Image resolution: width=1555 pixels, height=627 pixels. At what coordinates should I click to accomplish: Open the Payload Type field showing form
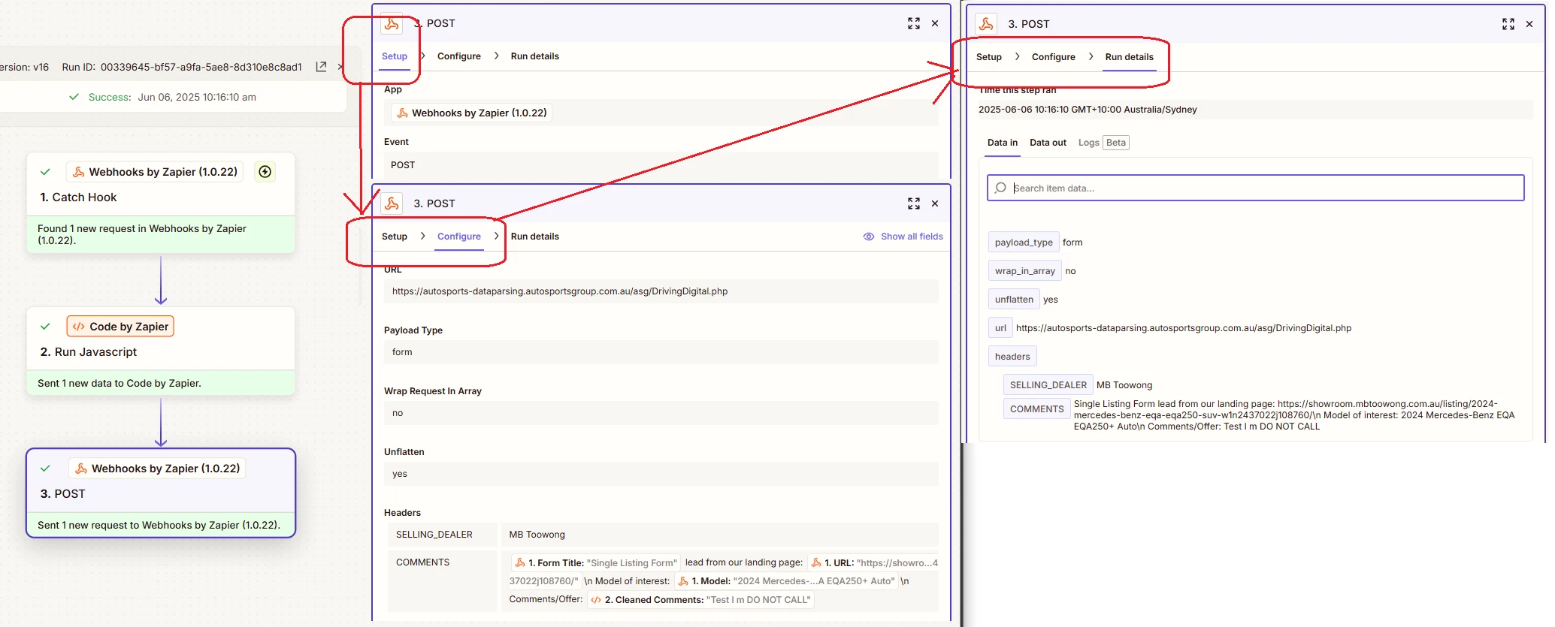pos(661,352)
